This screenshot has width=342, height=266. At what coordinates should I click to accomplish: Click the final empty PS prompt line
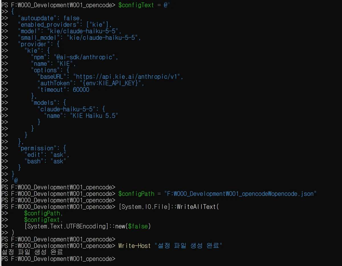[x=58, y=259]
